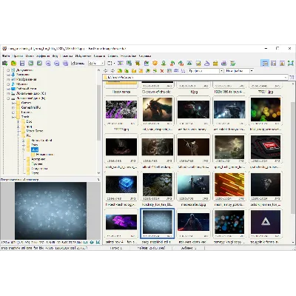Image resolution: width=296 pixels, height=296 pixels.
Task: Expand the Doc folder tree node
Action: coord(18,121)
